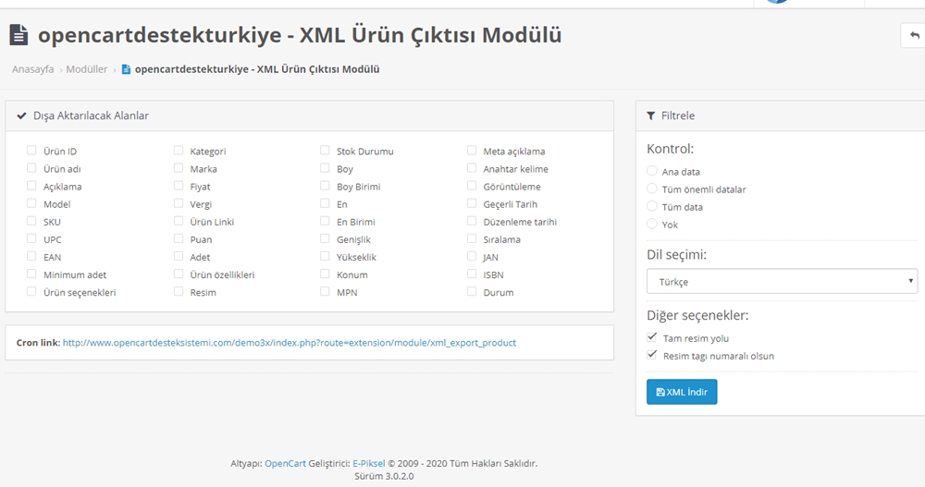Tick the Genişlik checkbox
The height and width of the screenshot is (487, 925).
pyautogui.click(x=325, y=238)
